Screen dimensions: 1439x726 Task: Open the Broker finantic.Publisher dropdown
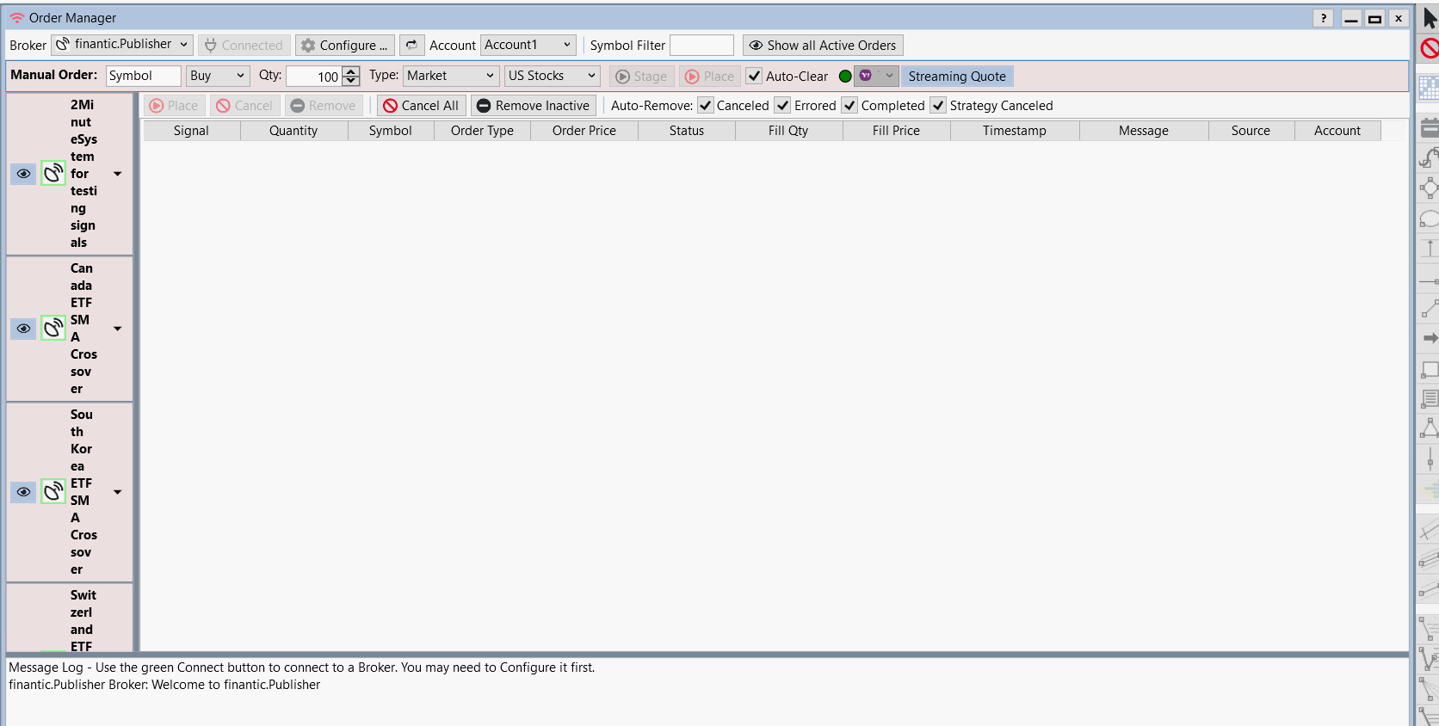(x=122, y=45)
